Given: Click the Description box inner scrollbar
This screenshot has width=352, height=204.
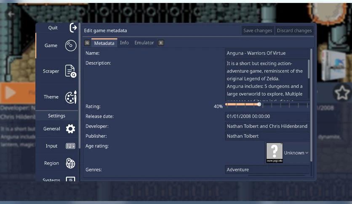Looking at the screenshot, I should coord(309,69).
